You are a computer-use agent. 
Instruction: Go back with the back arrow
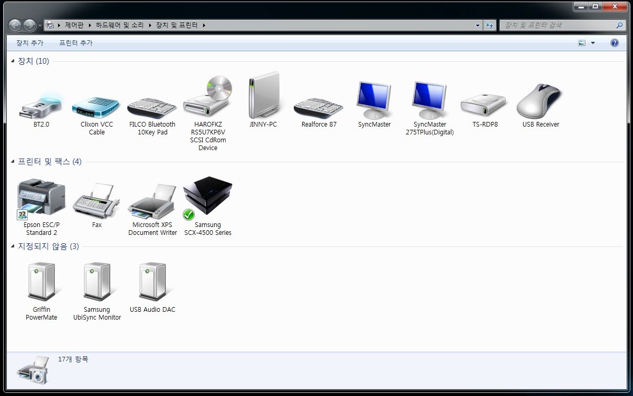pyautogui.click(x=15, y=25)
